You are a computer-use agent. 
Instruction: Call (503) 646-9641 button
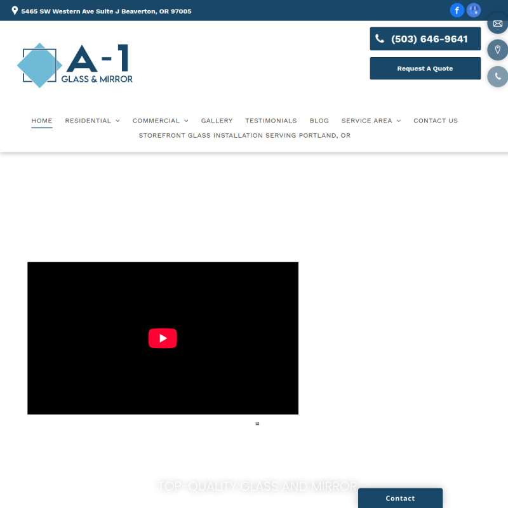tap(425, 39)
